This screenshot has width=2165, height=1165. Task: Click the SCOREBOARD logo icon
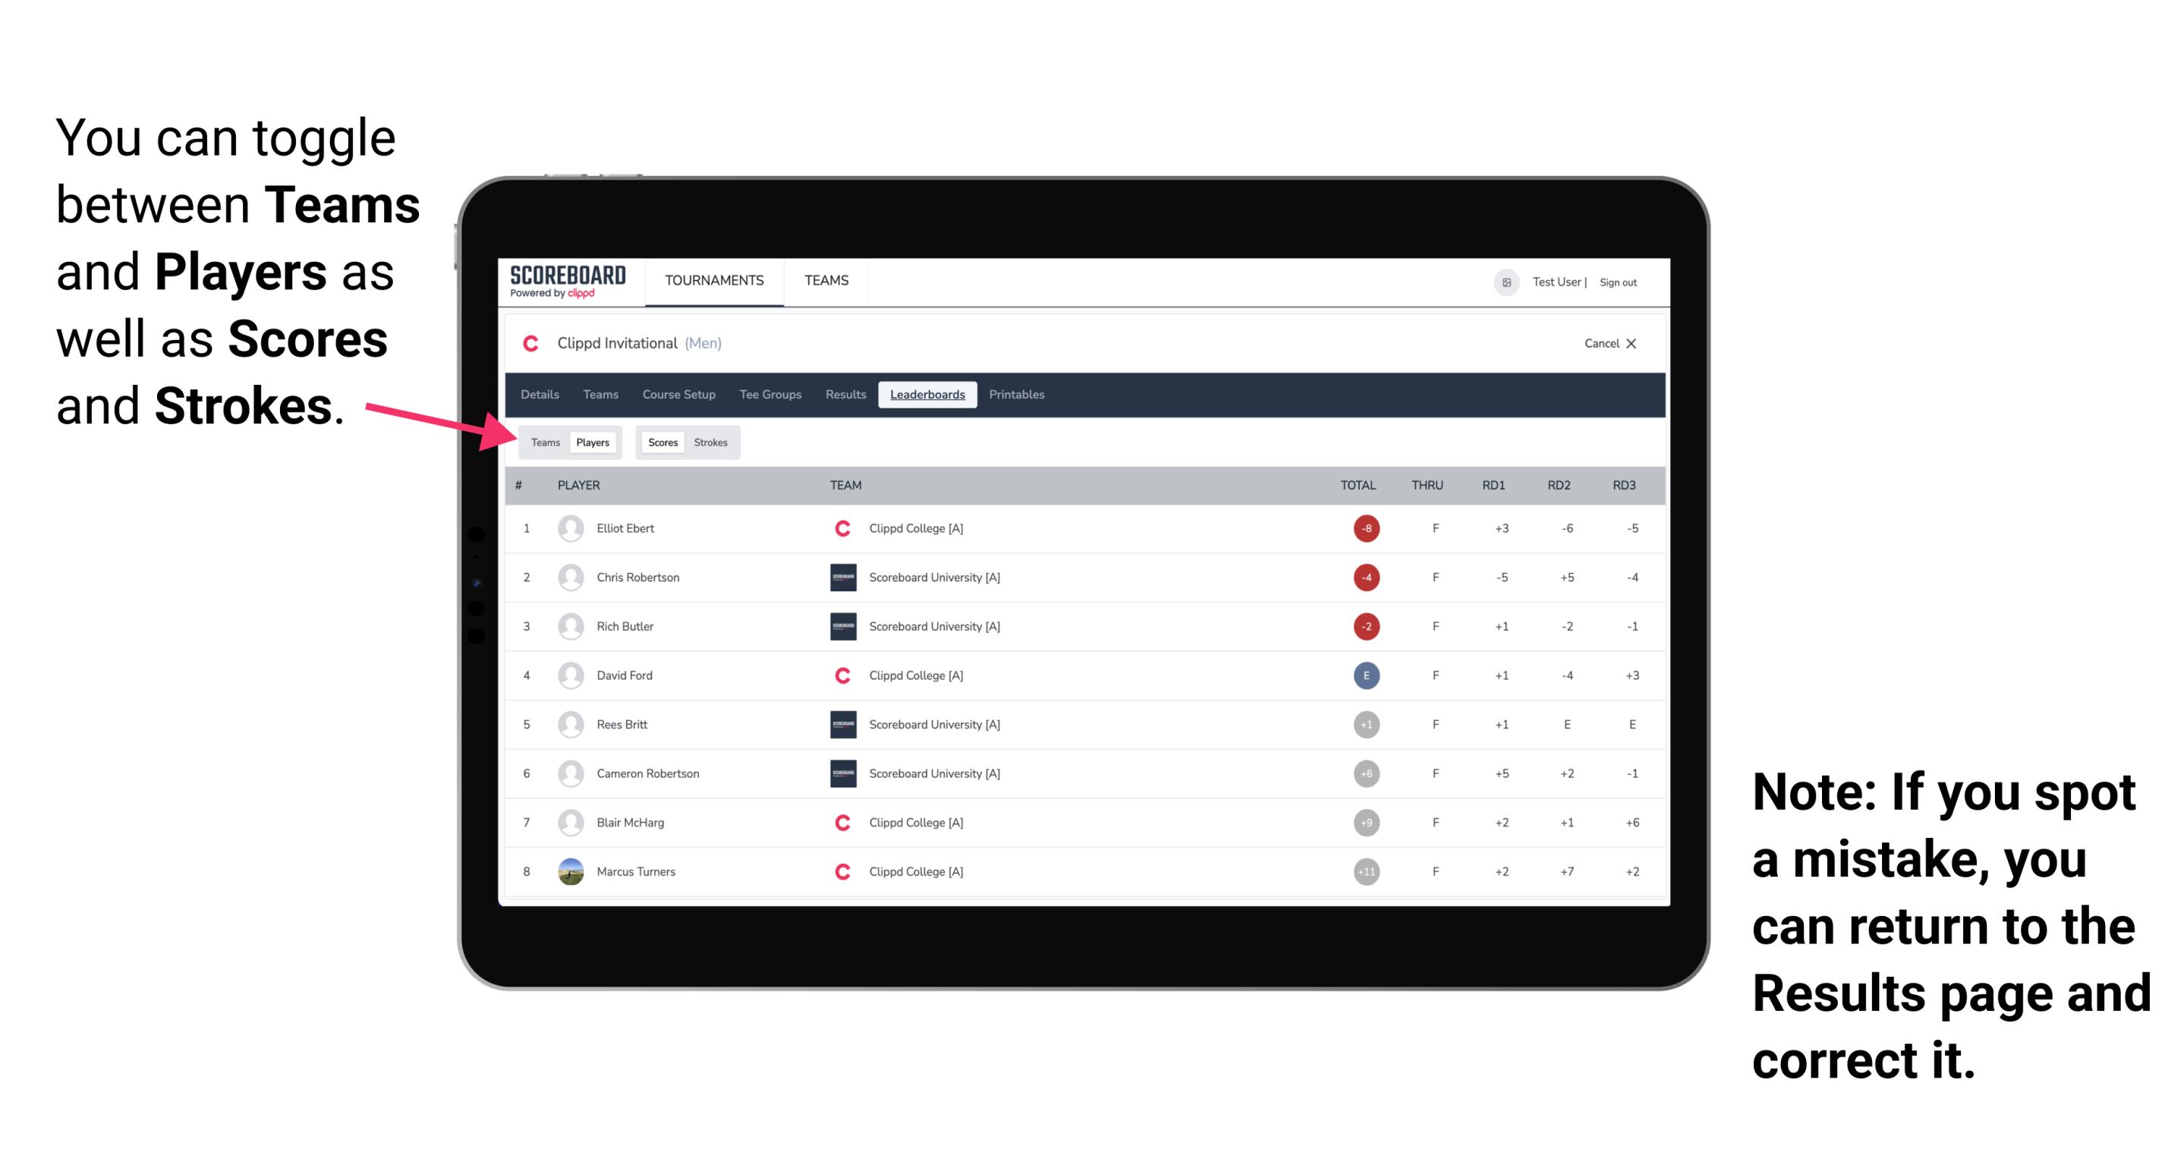point(565,282)
